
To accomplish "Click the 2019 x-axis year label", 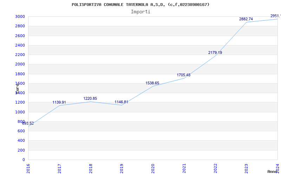I will [122, 168].
